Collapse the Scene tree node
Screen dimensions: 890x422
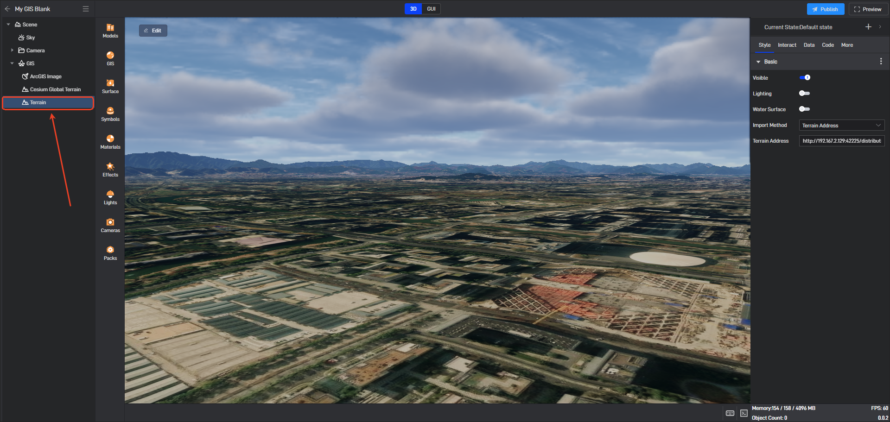pos(8,25)
